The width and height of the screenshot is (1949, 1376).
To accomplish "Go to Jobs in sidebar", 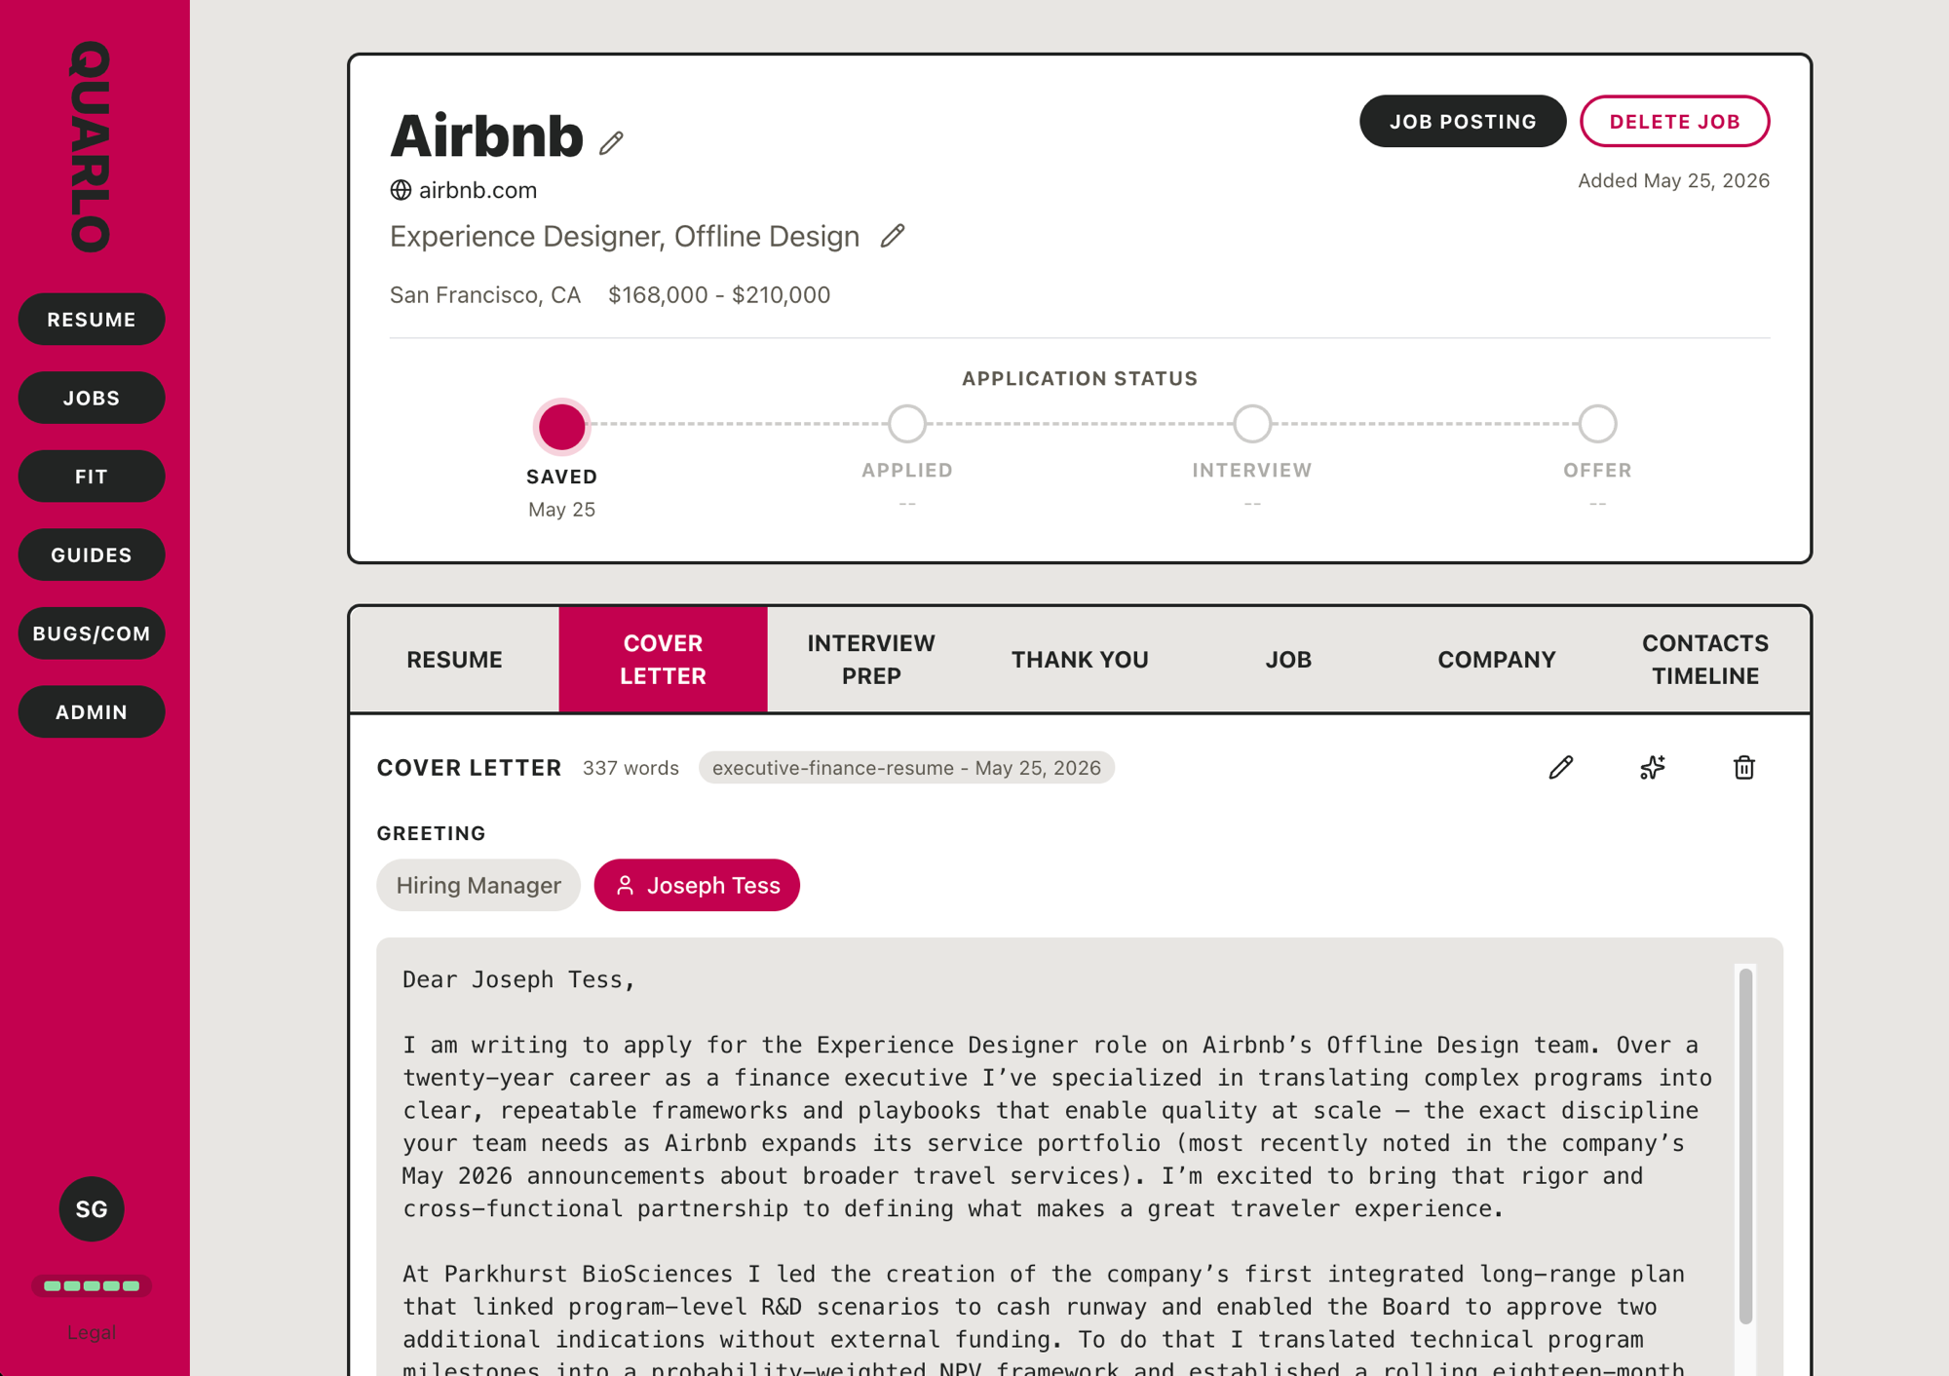I will pyautogui.click(x=92, y=398).
